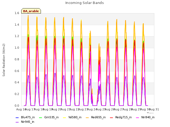
Task: Click the 1.2 y-axis tick label
Action: pyautogui.click(x=17, y=36)
